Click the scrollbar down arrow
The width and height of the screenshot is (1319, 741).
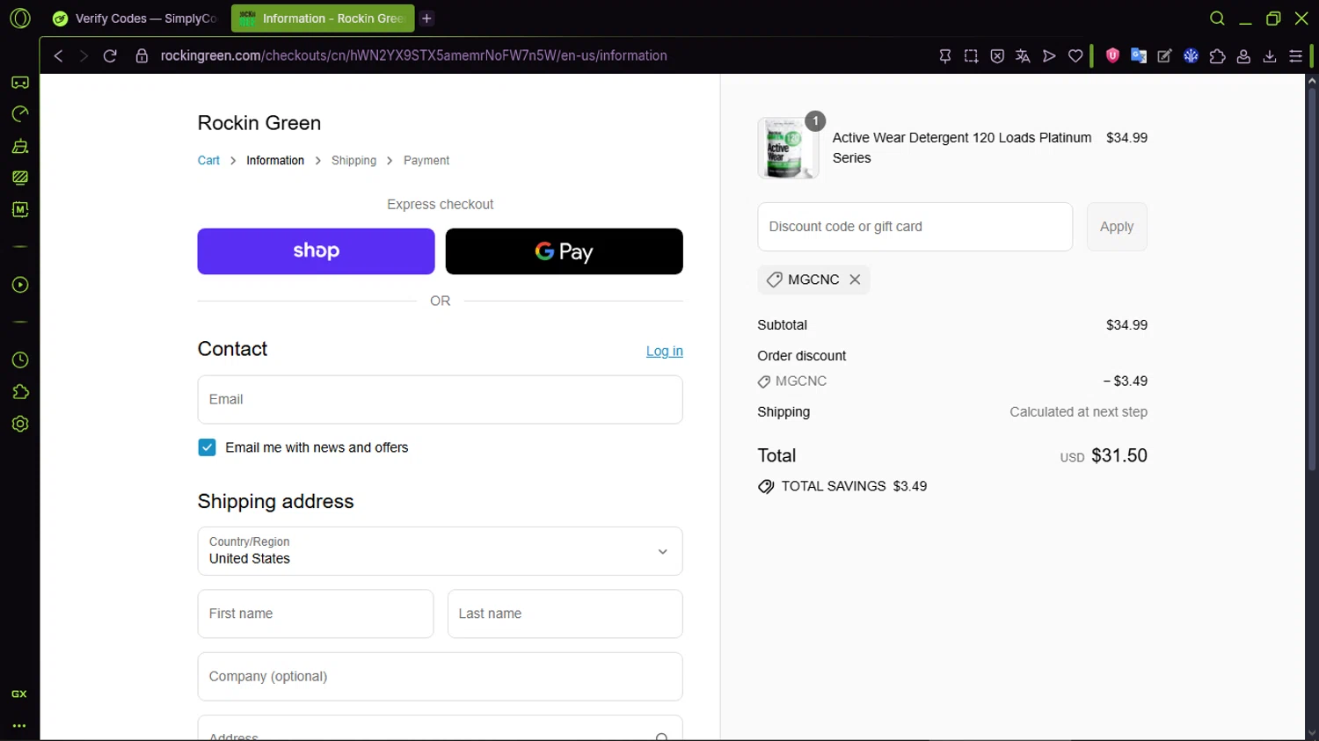[x=1311, y=733]
